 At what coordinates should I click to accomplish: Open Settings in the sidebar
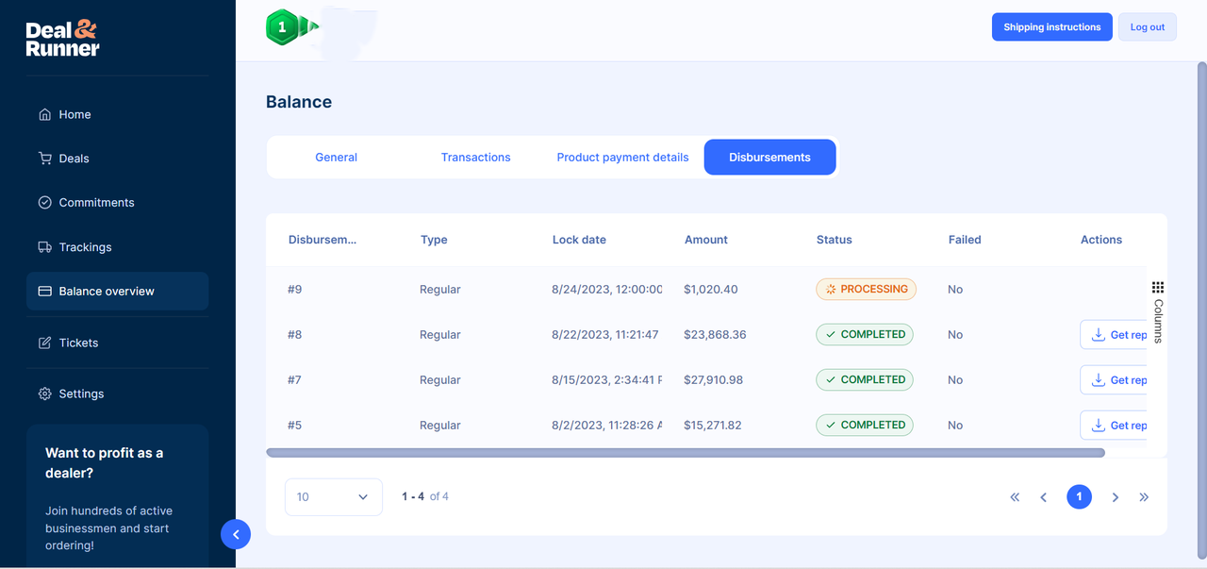(117, 393)
